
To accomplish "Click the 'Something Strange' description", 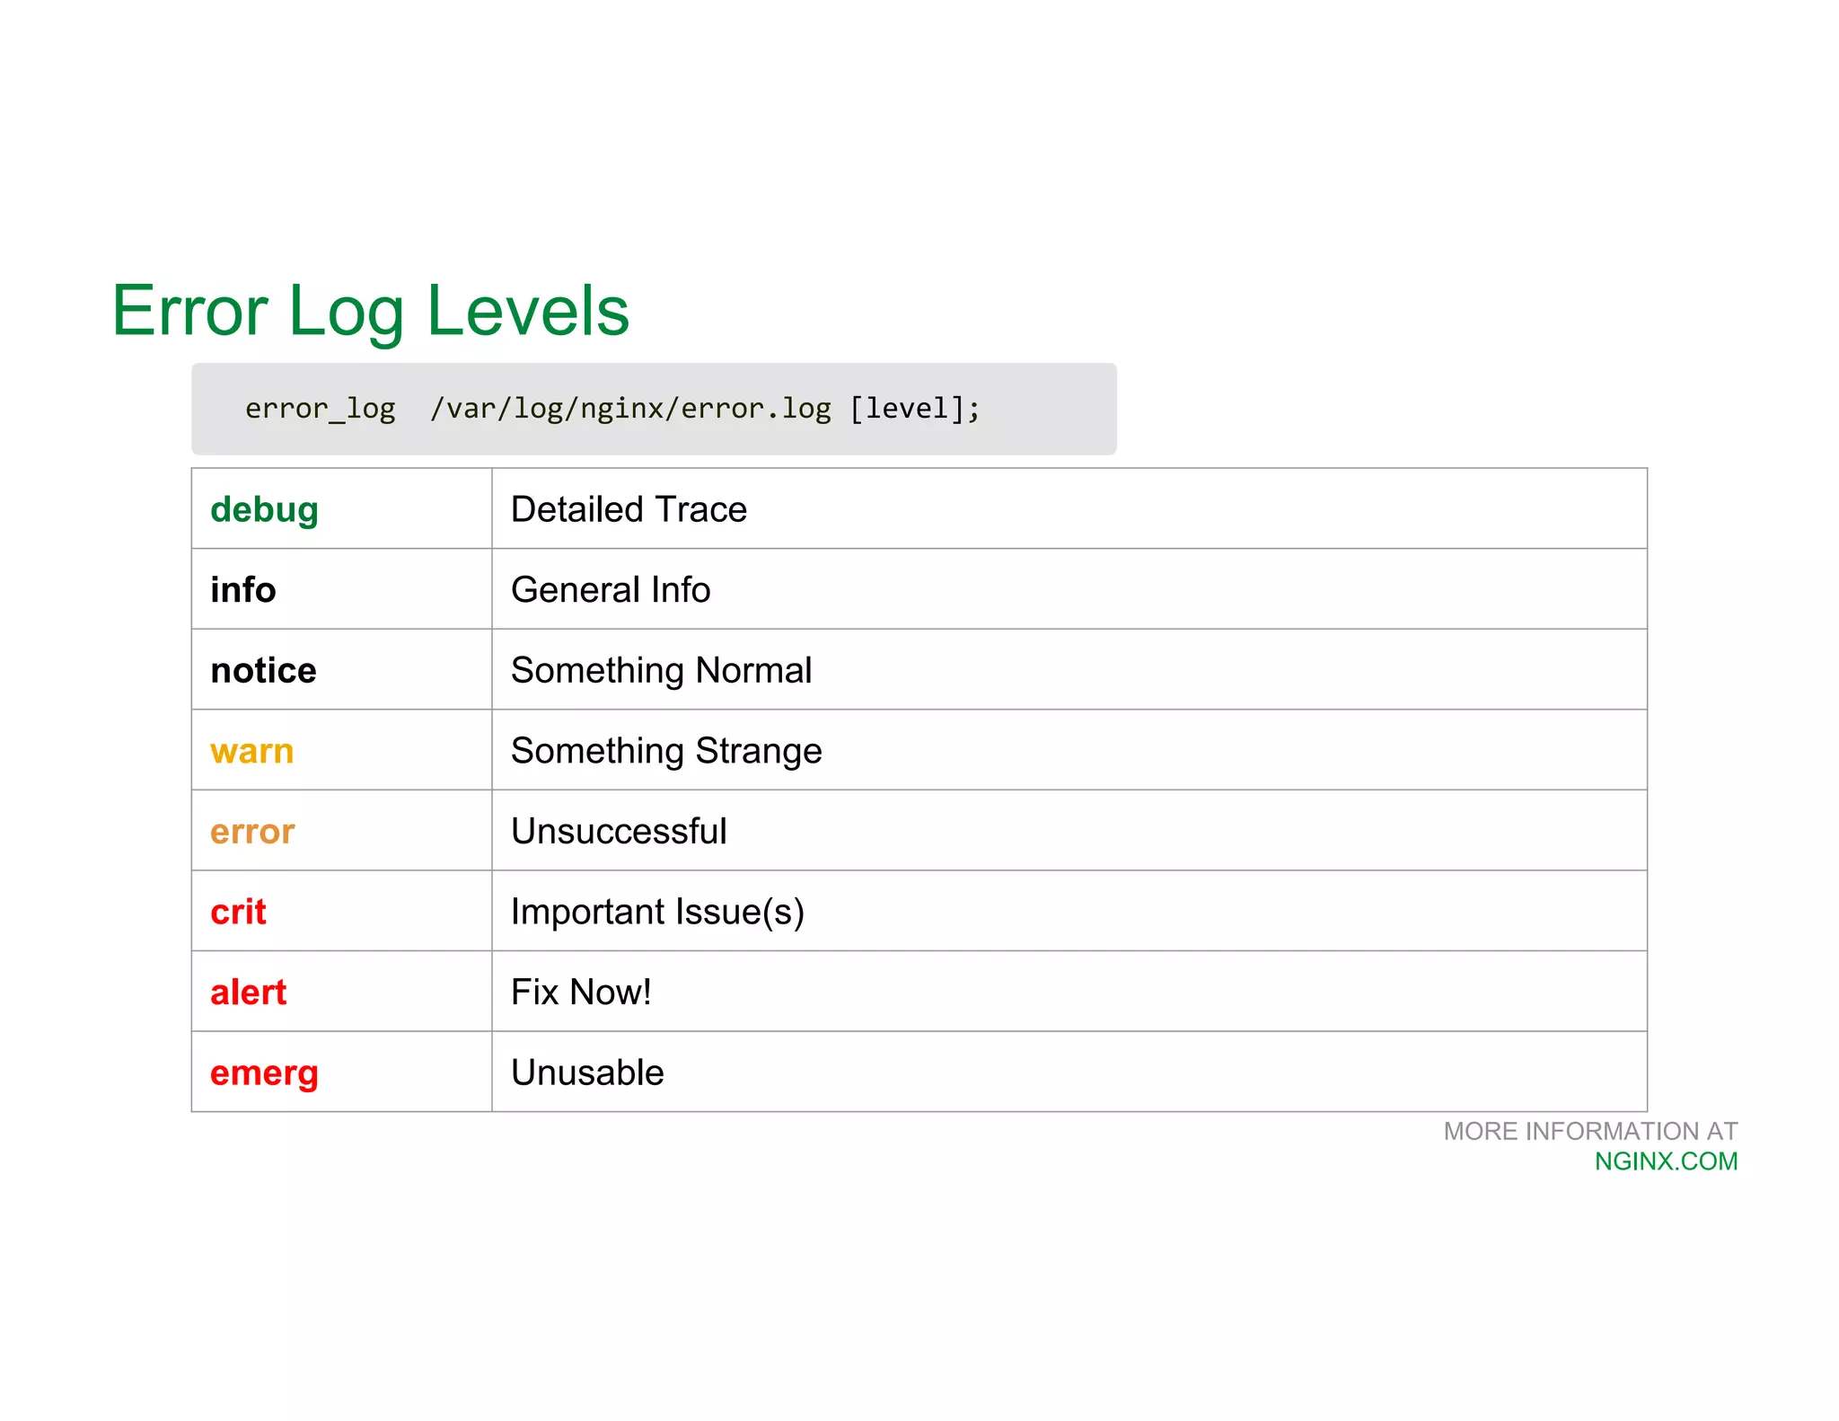I will point(666,751).
